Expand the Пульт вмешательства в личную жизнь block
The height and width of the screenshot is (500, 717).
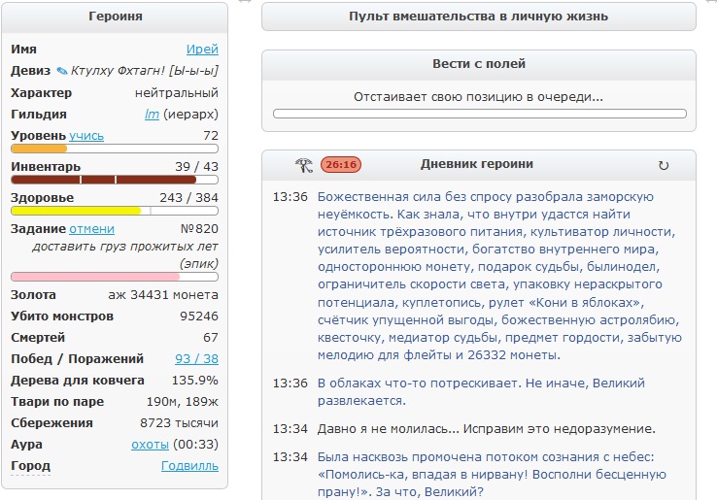point(478,17)
